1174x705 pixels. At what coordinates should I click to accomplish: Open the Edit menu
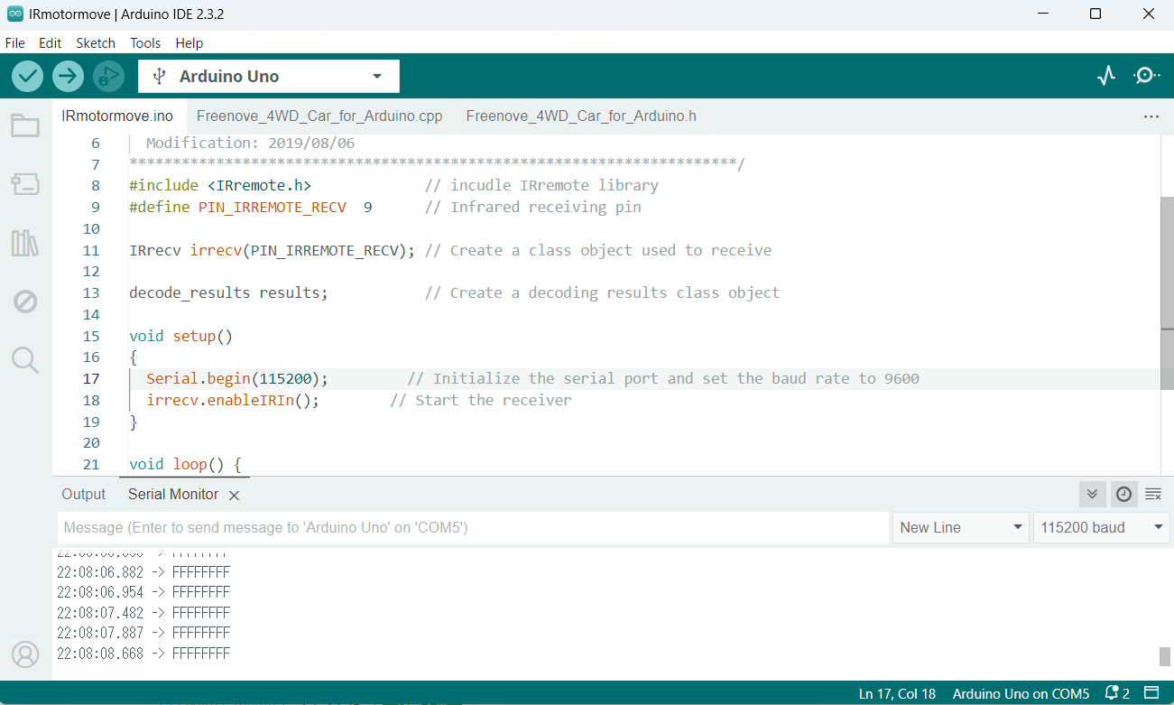(x=51, y=42)
